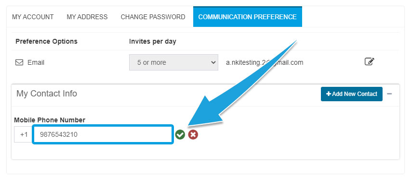Cancel phone edit with red X icon
411x178 pixels.
(193, 135)
